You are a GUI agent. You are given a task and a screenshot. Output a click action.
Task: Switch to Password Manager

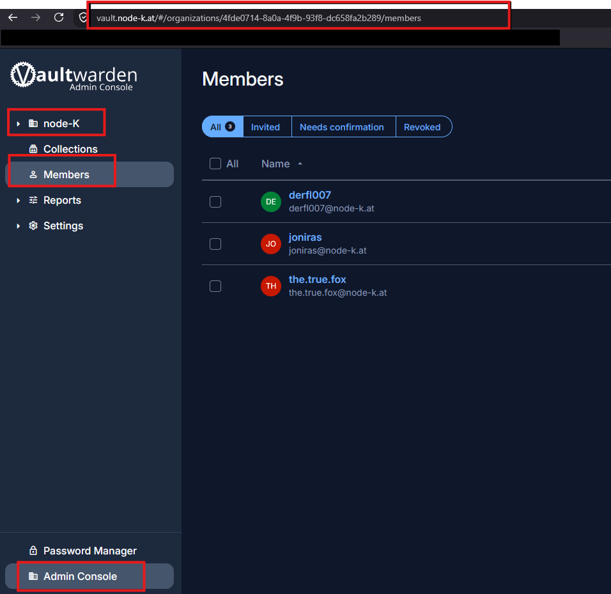[x=89, y=551]
